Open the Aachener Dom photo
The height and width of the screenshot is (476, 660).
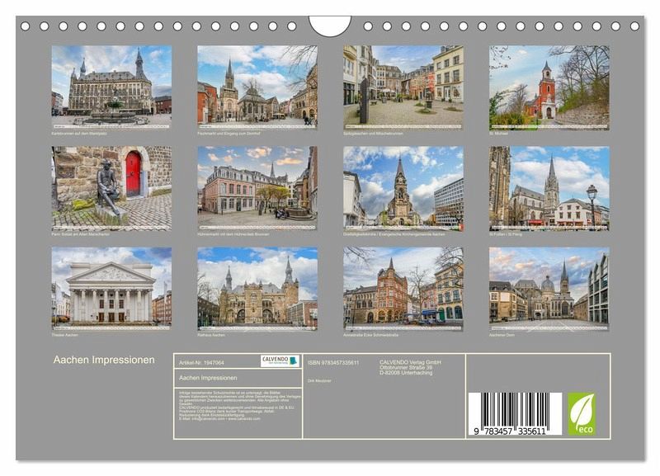coord(549,289)
